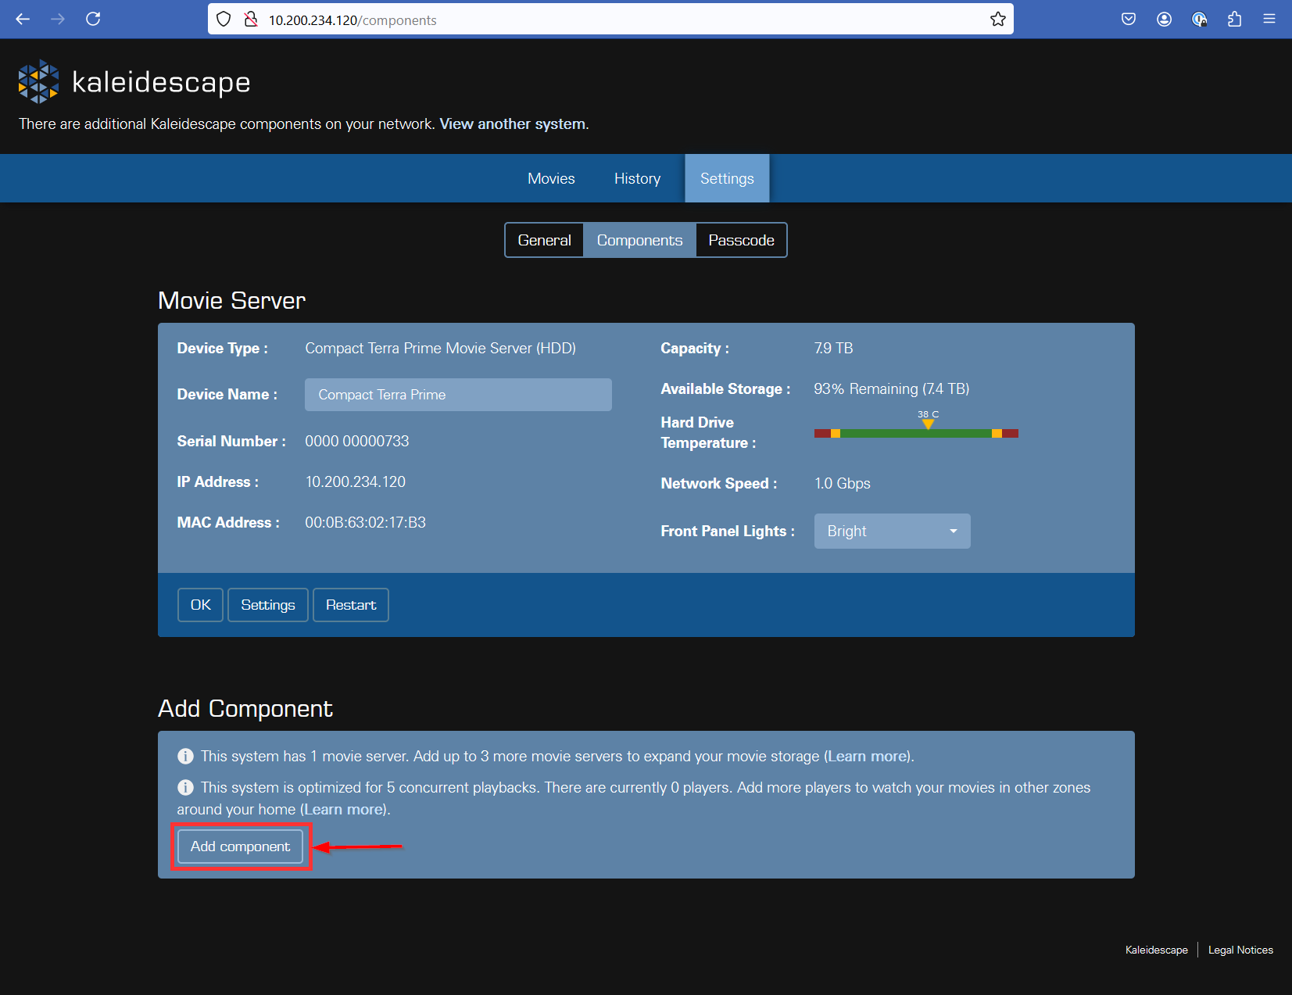
Task: Save page to Pocket
Action: (1128, 19)
